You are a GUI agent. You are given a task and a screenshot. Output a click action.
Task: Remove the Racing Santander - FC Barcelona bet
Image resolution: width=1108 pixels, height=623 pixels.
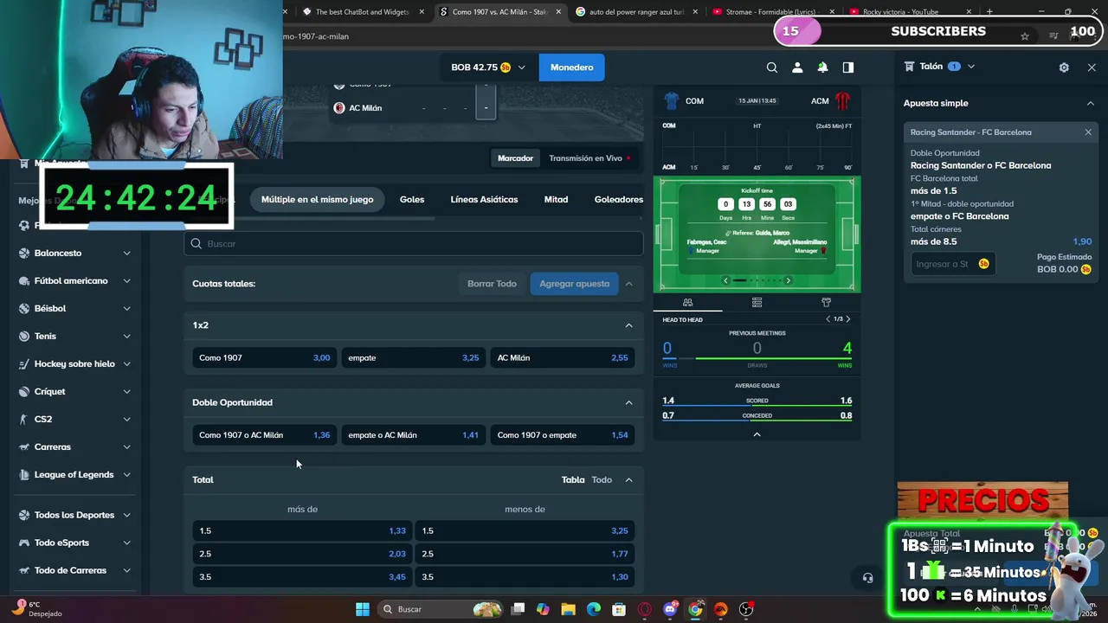click(1088, 132)
